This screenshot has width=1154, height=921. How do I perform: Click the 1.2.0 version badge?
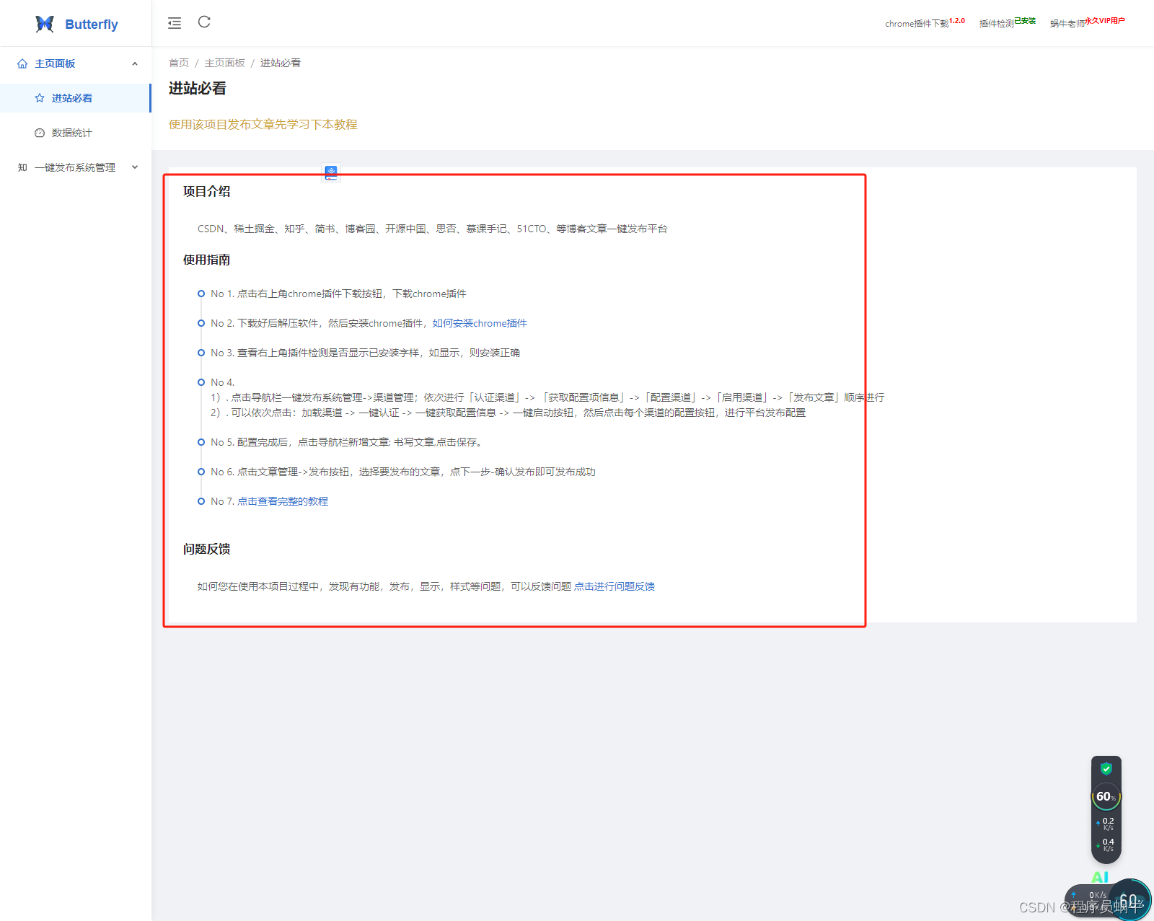tap(957, 21)
